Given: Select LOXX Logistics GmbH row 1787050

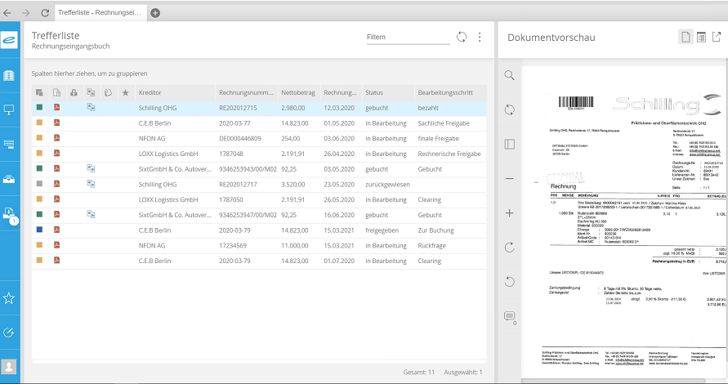Looking at the screenshot, I should pos(259,199).
